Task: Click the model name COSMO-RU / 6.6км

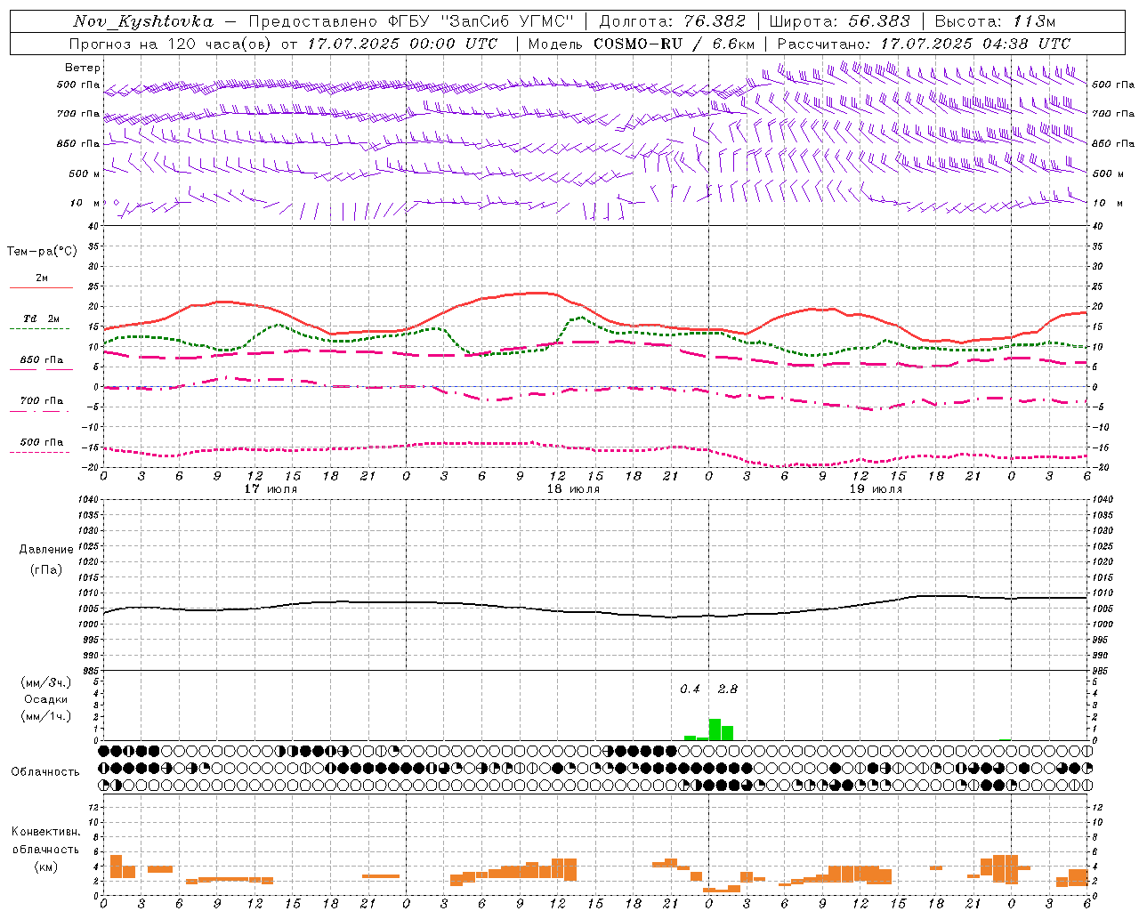Action: click(675, 44)
